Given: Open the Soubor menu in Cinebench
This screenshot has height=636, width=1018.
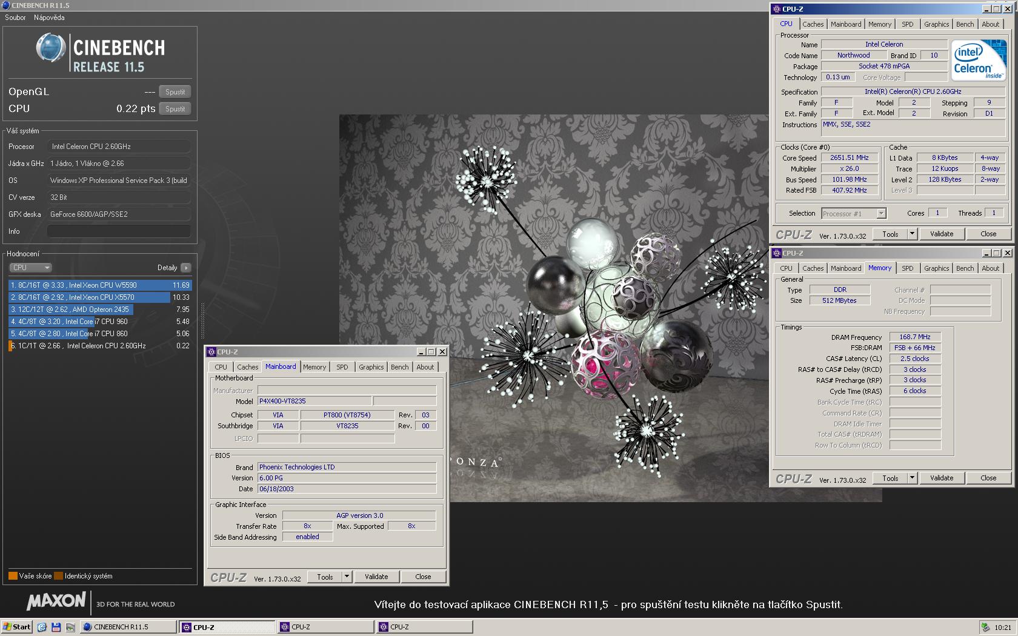Looking at the screenshot, I should 15,18.
